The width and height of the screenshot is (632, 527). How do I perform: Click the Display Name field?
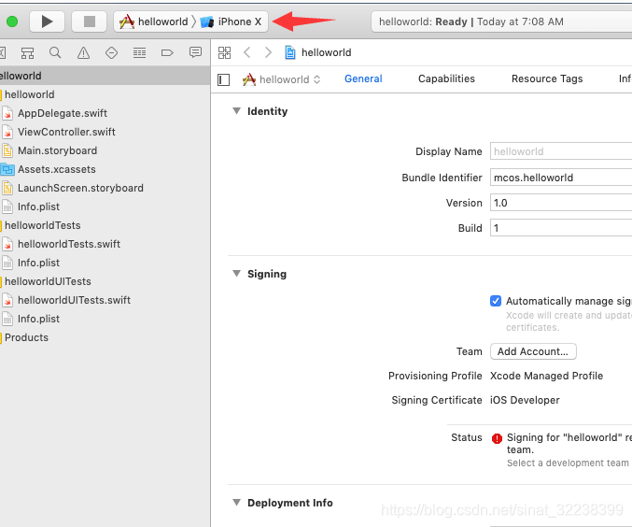click(561, 151)
